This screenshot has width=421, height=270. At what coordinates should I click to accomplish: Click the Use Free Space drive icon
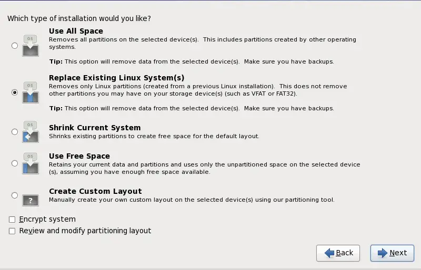pyautogui.click(x=31, y=163)
